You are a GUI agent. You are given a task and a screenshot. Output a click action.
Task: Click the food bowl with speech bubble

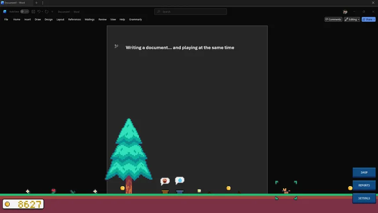tap(165, 191)
